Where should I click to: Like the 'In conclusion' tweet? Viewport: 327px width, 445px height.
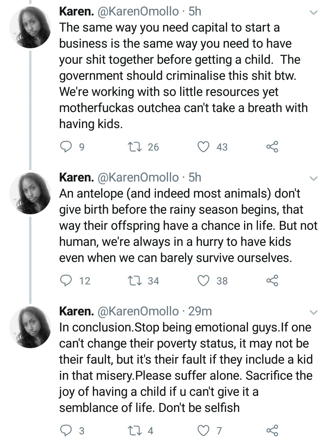click(x=203, y=430)
